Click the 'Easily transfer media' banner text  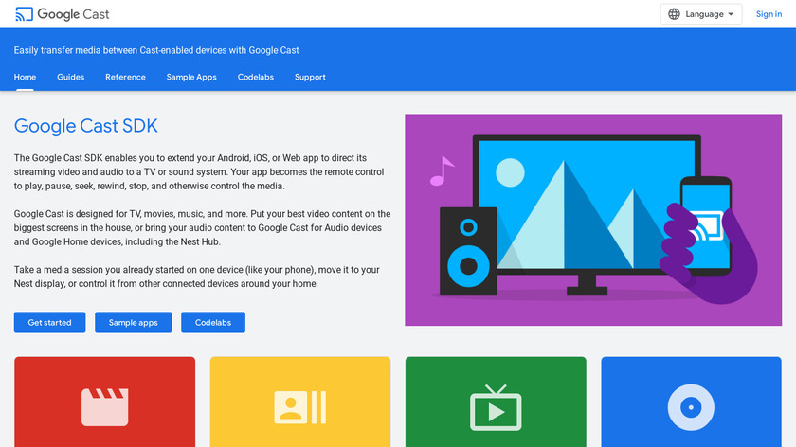click(156, 50)
